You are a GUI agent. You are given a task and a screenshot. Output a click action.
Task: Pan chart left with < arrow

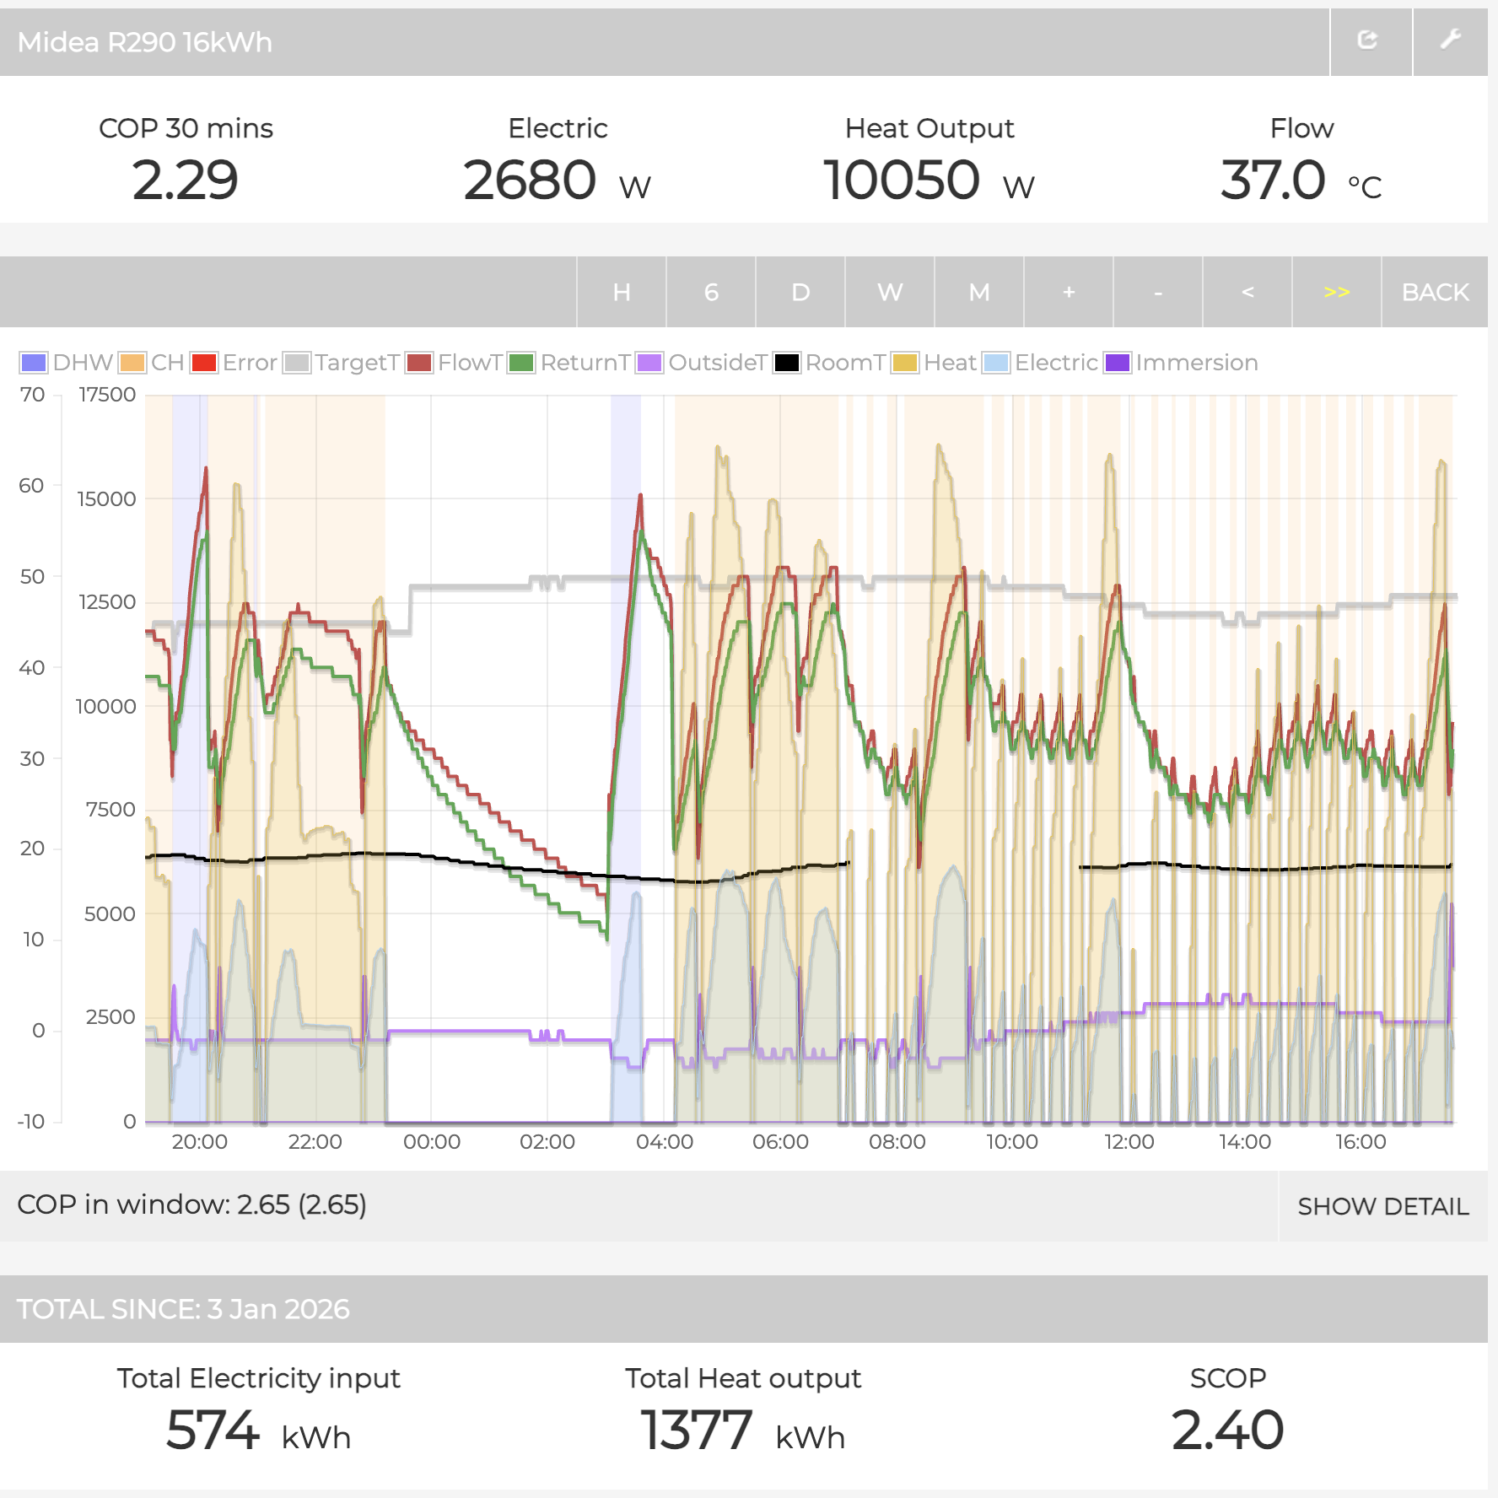1247,292
